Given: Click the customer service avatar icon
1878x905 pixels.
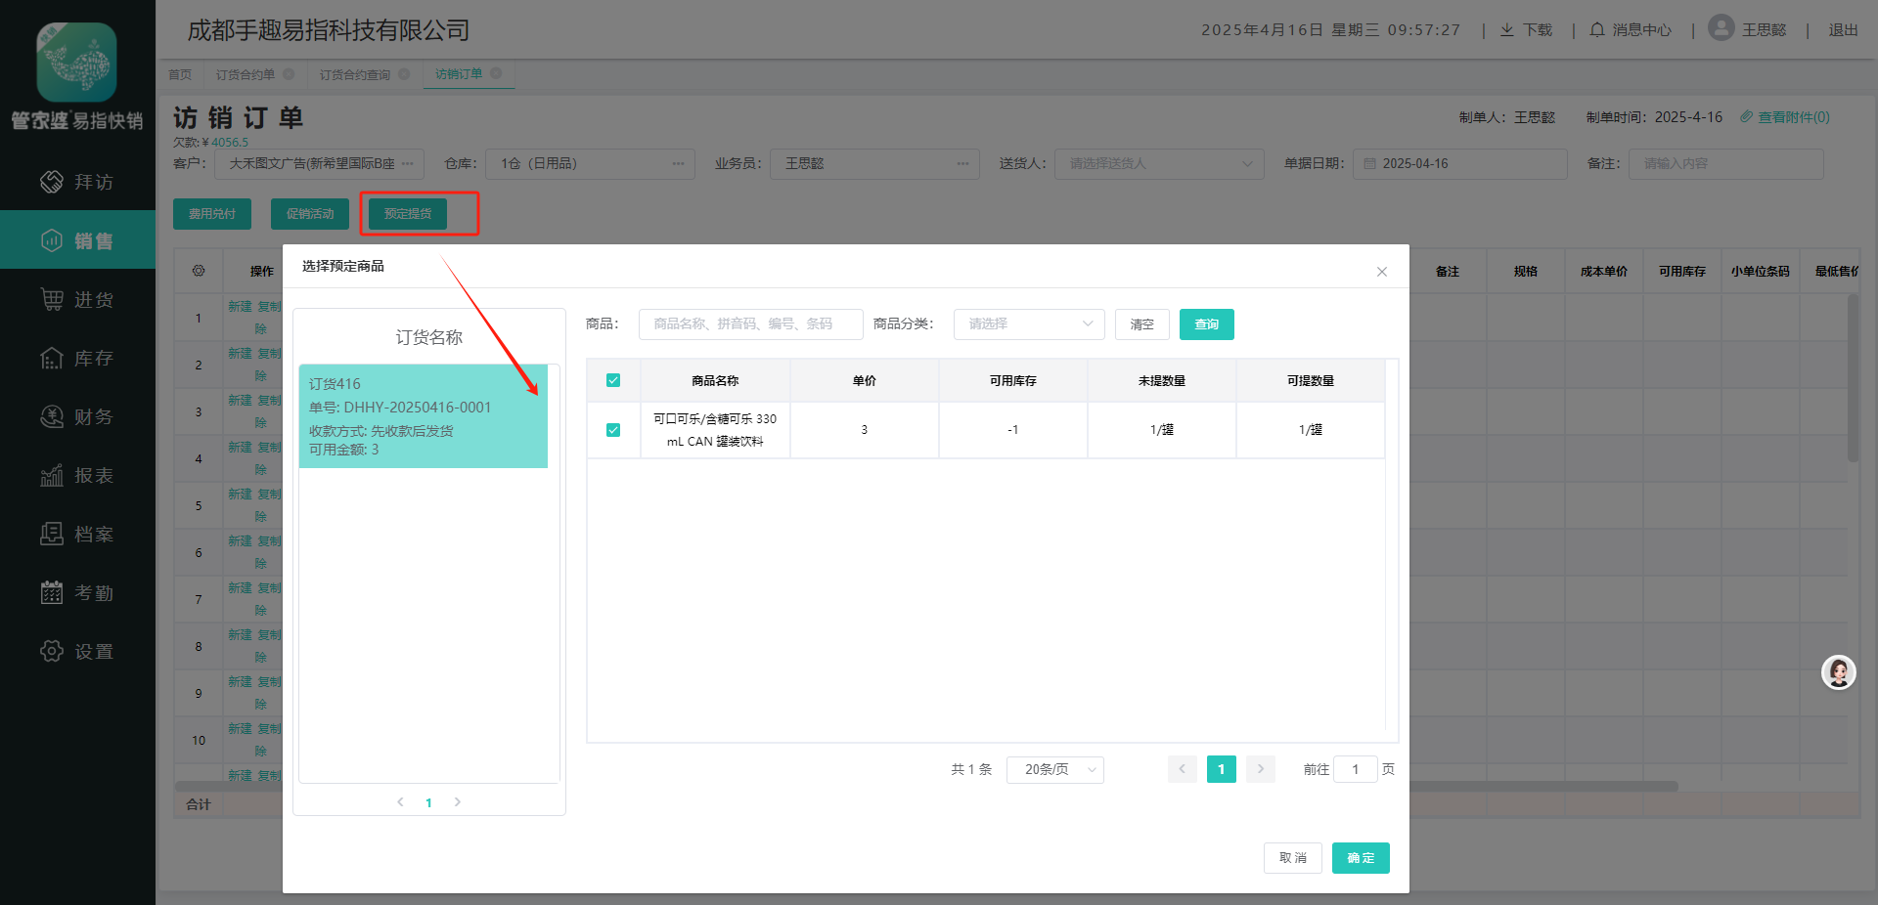Looking at the screenshot, I should (1838, 672).
